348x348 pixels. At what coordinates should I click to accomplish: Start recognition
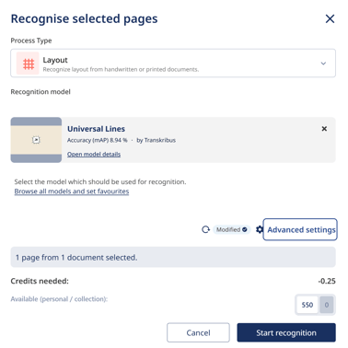286,332
